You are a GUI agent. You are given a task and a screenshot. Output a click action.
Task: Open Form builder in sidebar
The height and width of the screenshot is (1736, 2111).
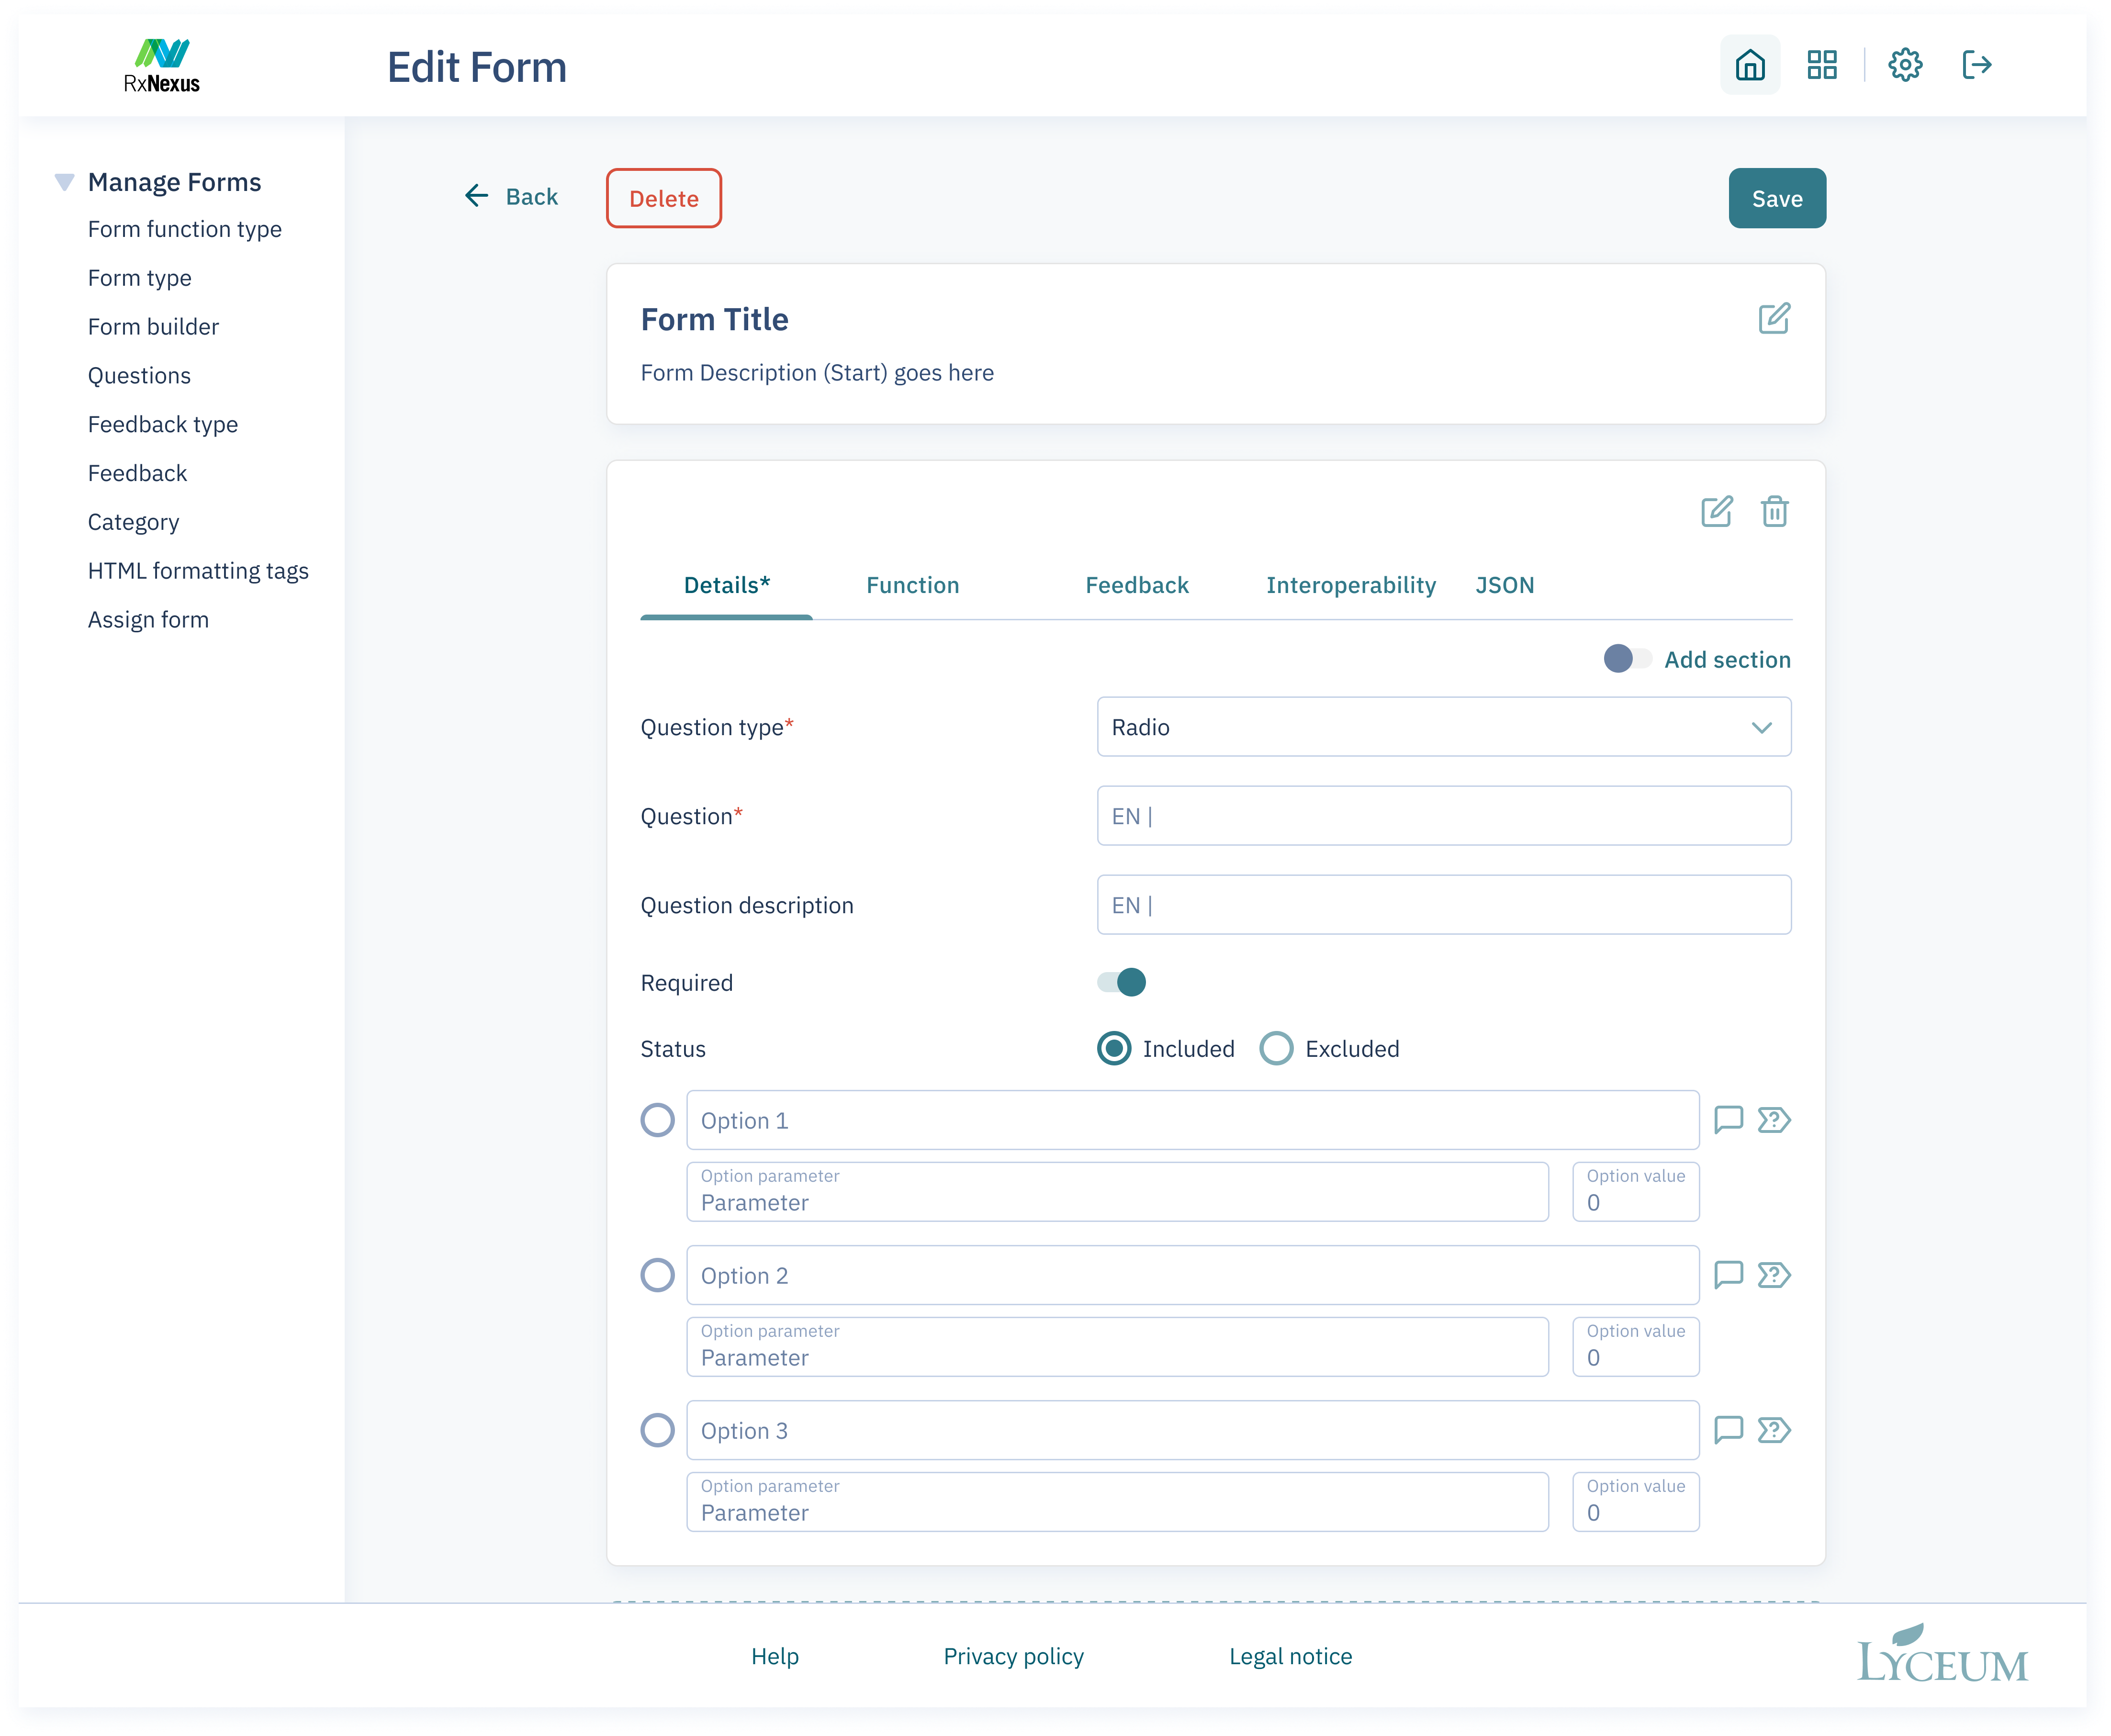[x=153, y=327]
